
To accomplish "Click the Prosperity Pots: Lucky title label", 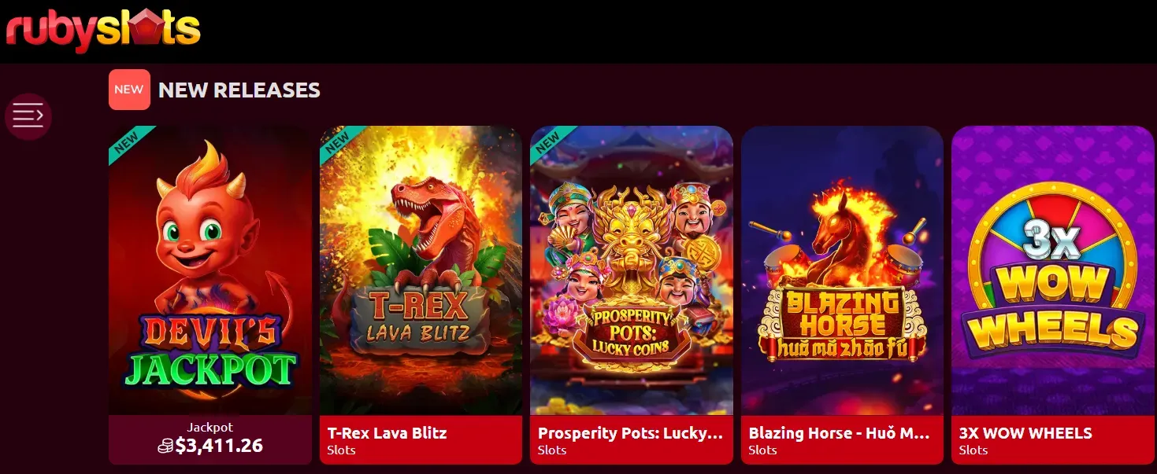I will coord(630,433).
